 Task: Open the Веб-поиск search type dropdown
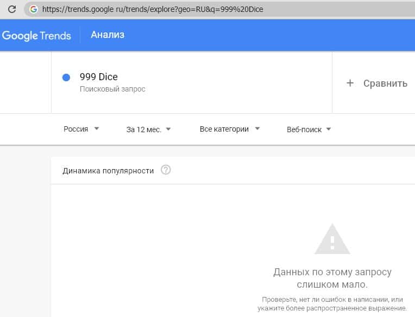coord(309,129)
